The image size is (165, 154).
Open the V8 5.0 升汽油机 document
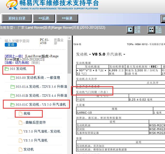tap(35, 140)
